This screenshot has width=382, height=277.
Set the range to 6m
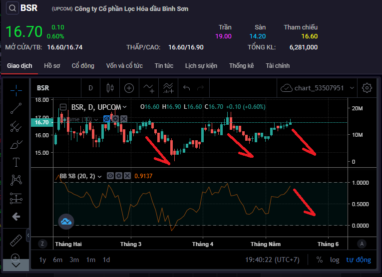(x=58, y=260)
